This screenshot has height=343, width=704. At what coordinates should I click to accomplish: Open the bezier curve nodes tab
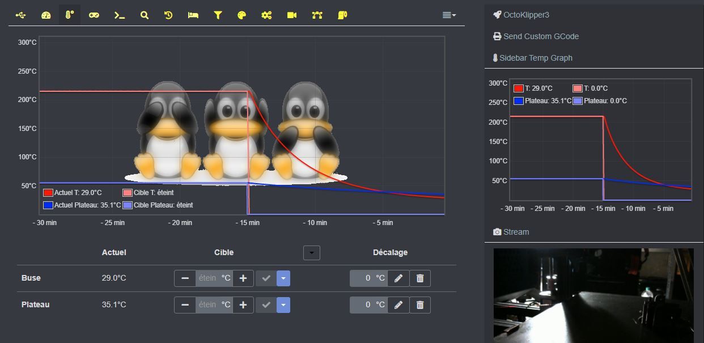point(317,15)
